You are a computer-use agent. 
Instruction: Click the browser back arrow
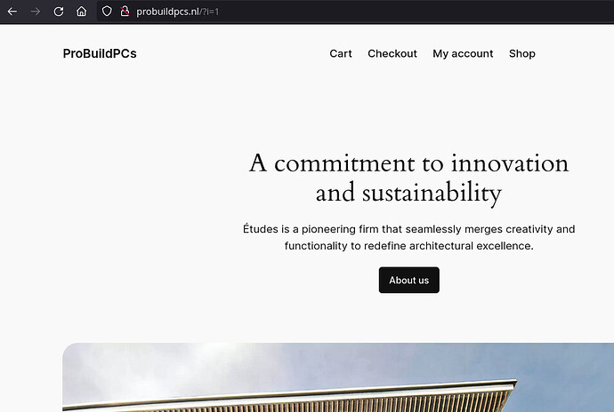tap(12, 12)
